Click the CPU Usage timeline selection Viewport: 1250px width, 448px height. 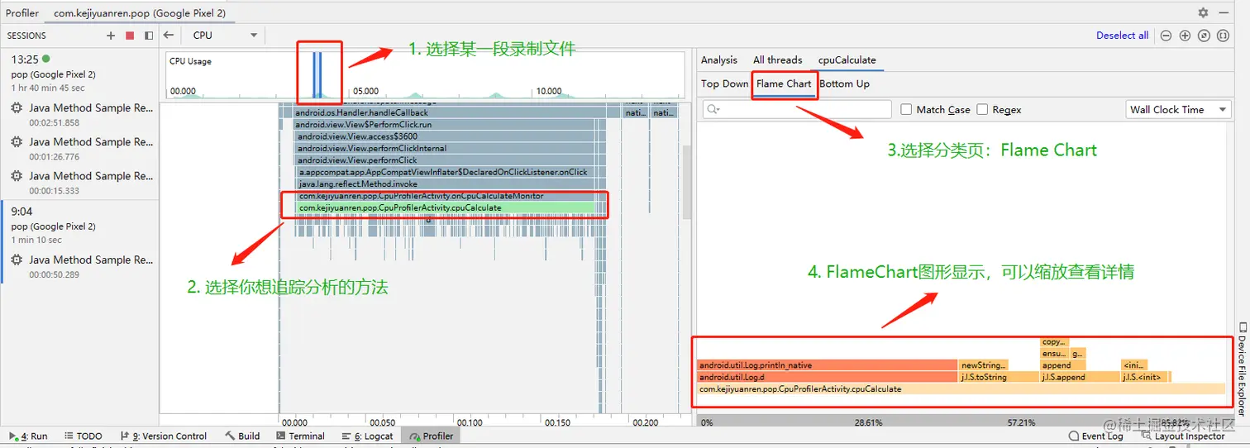point(317,74)
